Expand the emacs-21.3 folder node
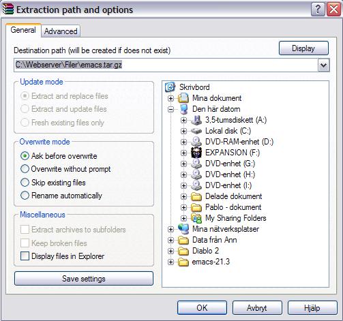This screenshot has width=343, height=321. (170, 262)
